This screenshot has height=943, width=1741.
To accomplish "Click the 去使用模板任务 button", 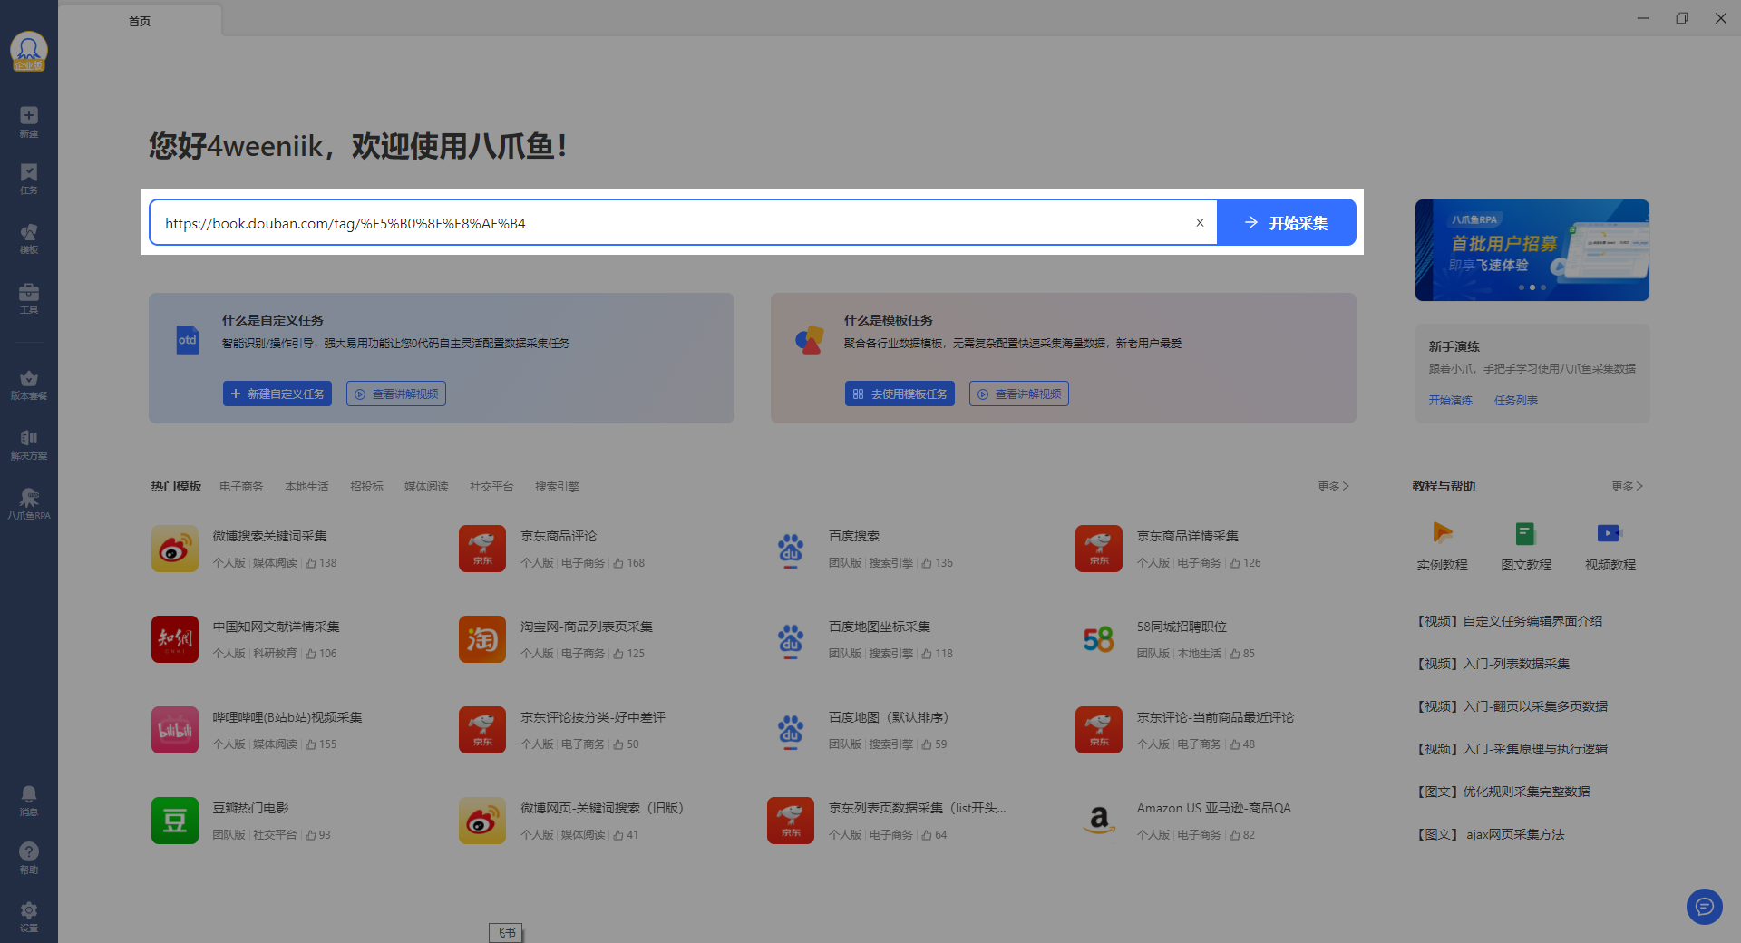I will tap(900, 394).
